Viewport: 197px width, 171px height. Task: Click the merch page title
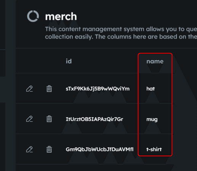61,16
